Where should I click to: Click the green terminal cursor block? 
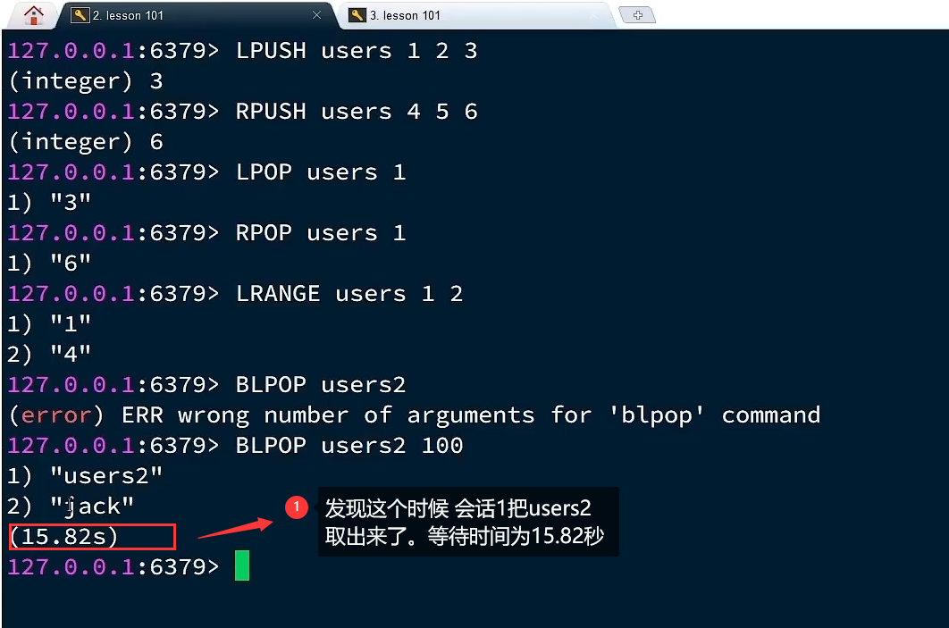(242, 565)
